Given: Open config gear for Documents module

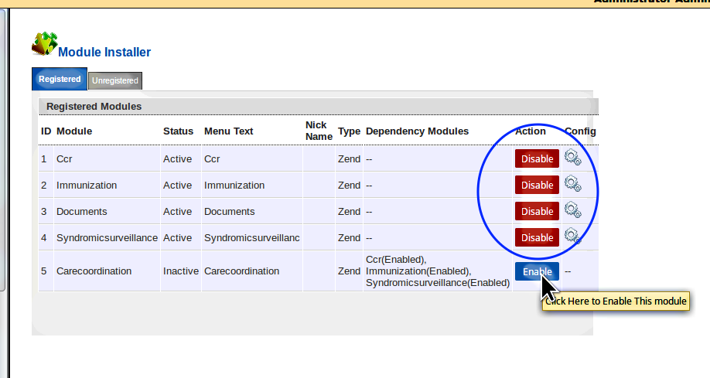Looking at the screenshot, I should point(572,210).
